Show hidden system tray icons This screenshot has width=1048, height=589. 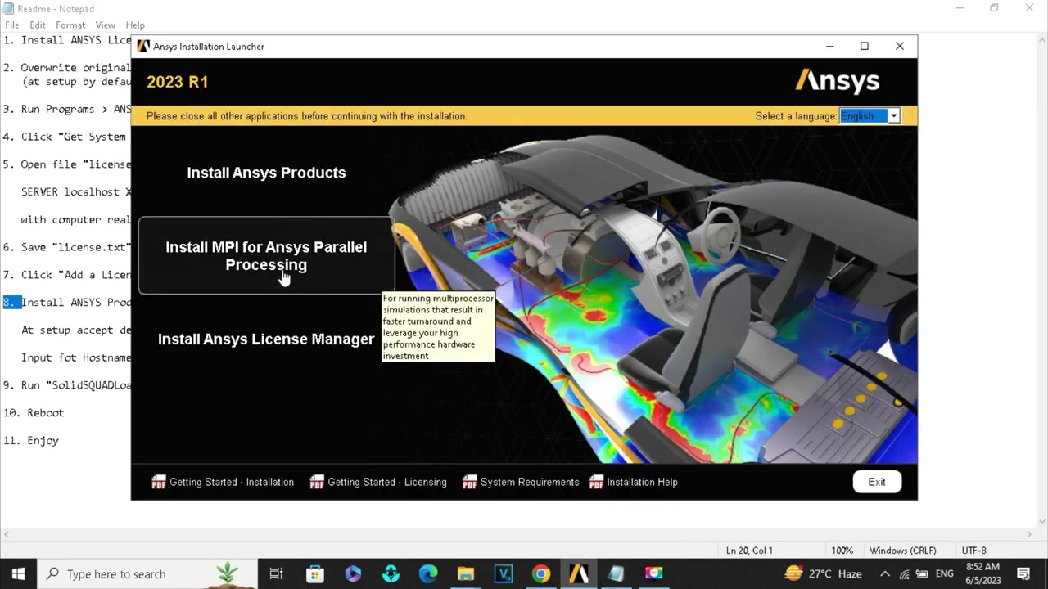pos(886,573)
